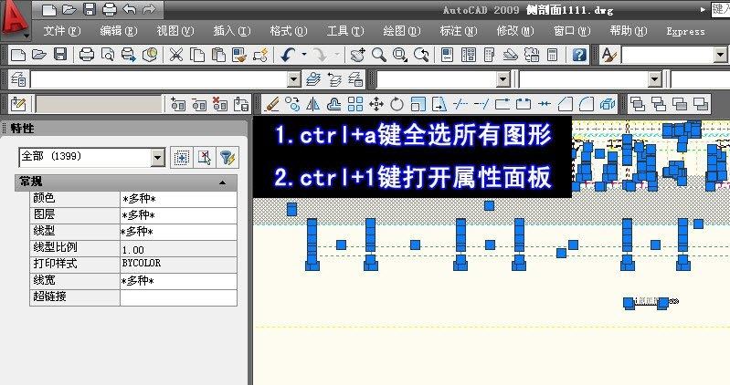This screenshot has height=385, width=730.
Task: Open the 修改(M) menu
Action: click(x=515, y=31)
